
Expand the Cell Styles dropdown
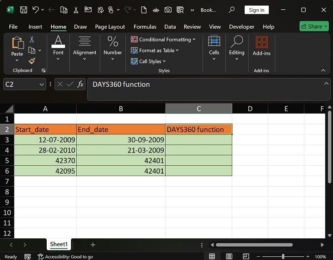click(x=148, y=61)
